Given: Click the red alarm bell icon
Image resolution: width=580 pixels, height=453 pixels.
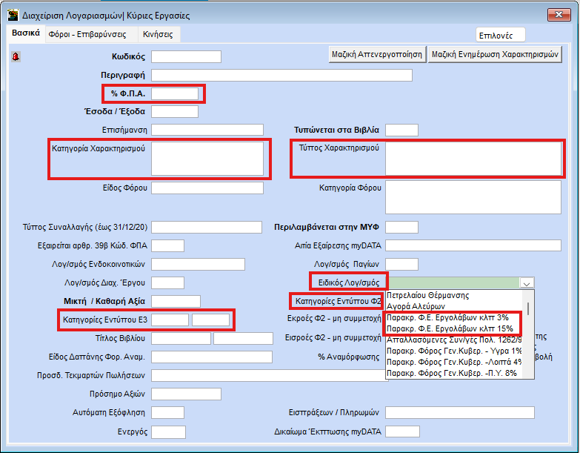Looking at the screenshot, I should click(16, 56).
